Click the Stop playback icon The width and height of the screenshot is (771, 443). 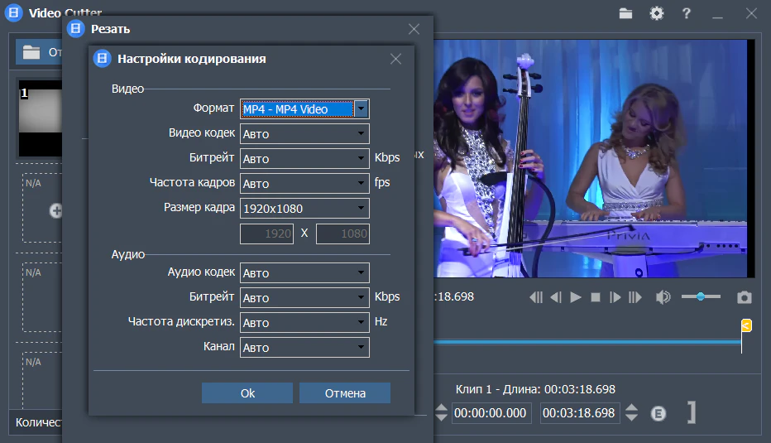click(x=595, y=297)
